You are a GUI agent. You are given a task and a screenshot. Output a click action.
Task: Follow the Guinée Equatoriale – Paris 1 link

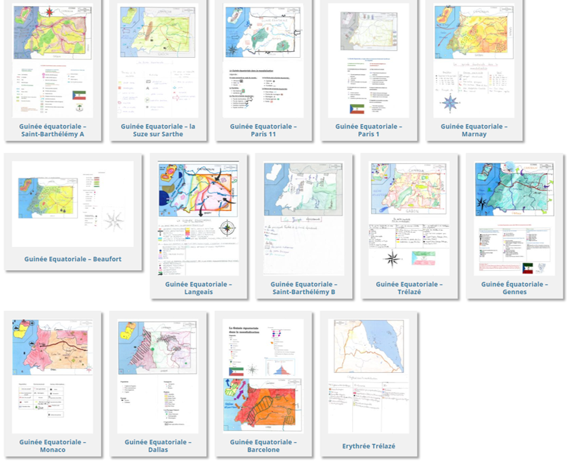point(368,130)
